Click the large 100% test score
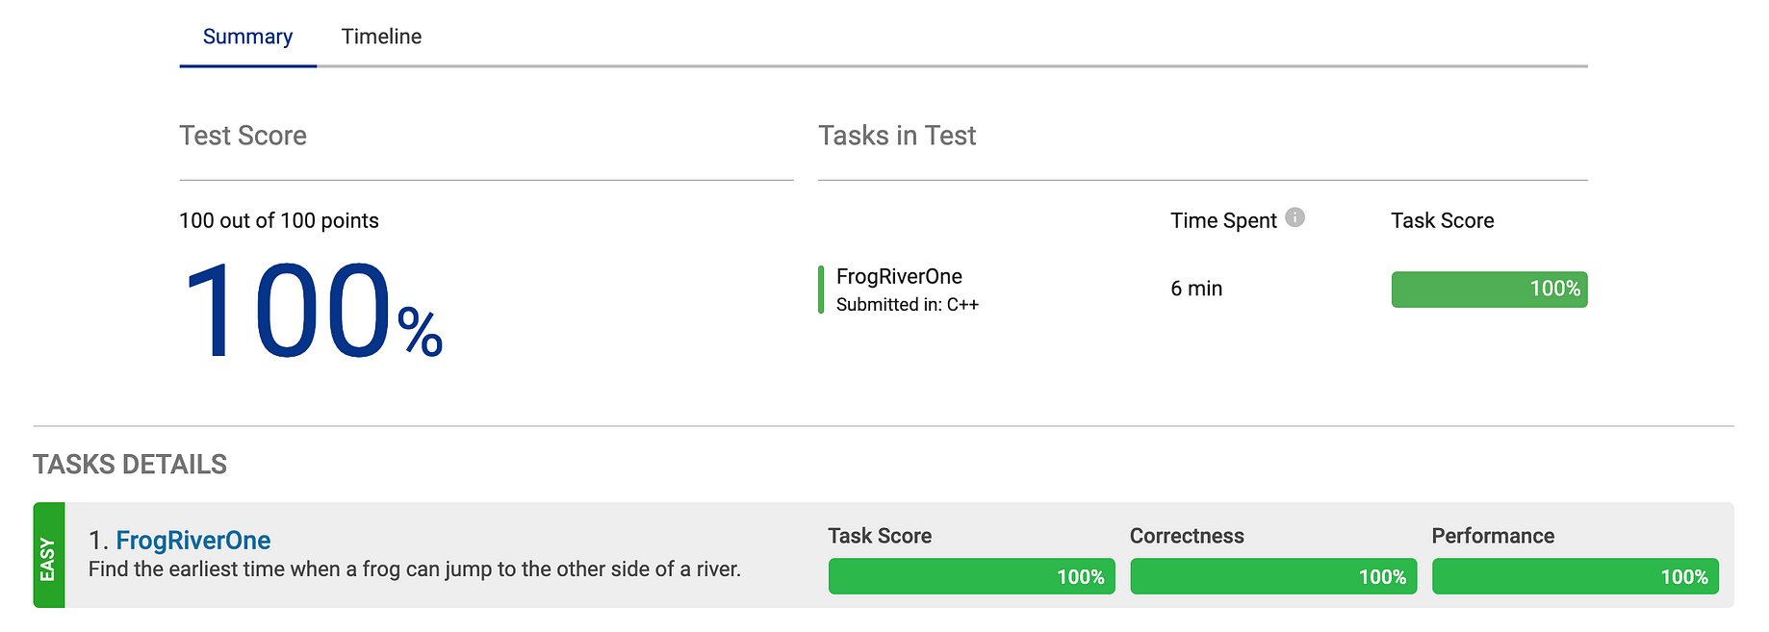1769x632 pixels. click(311, 312)
